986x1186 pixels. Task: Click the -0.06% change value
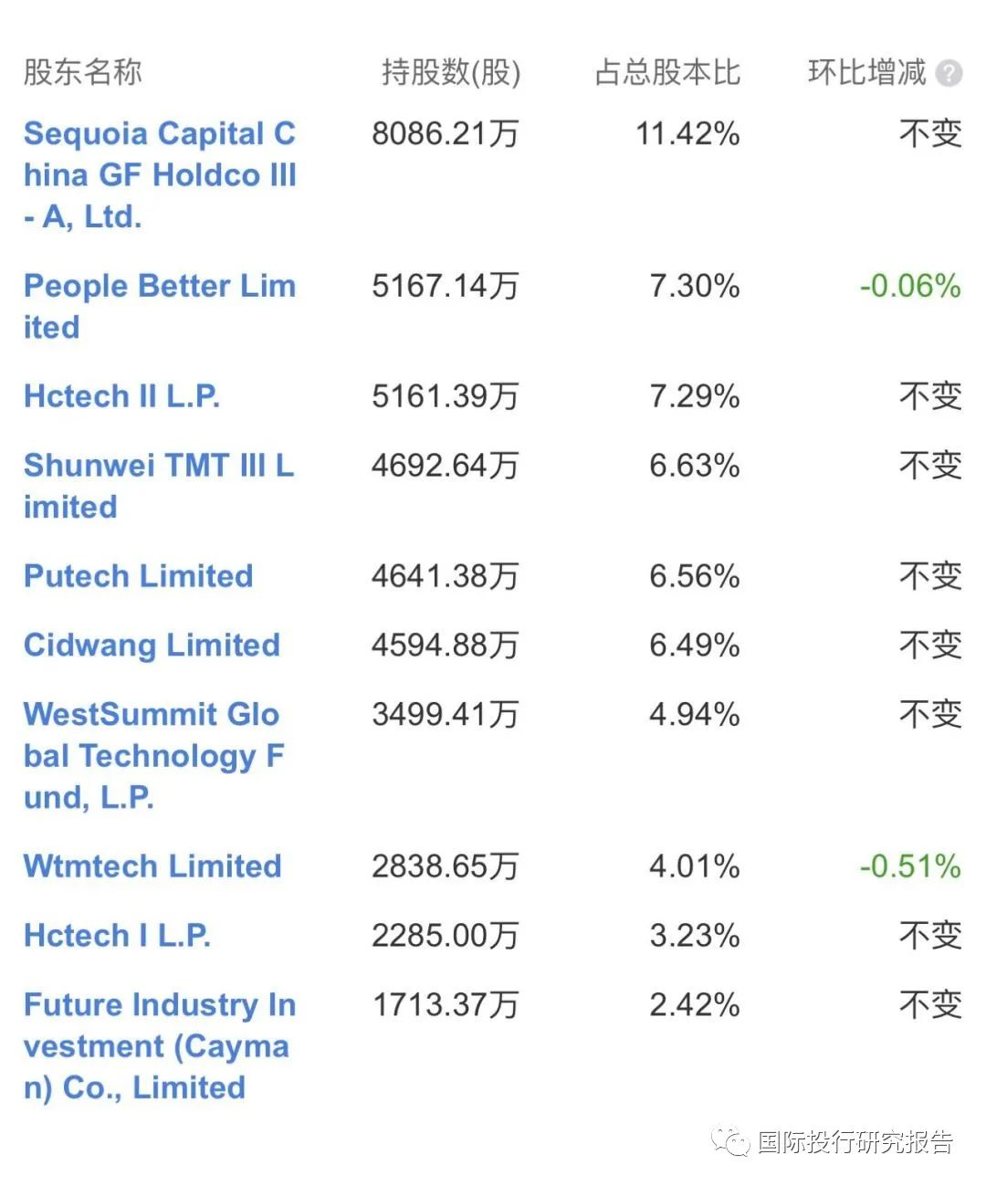(x=910, y=286)
